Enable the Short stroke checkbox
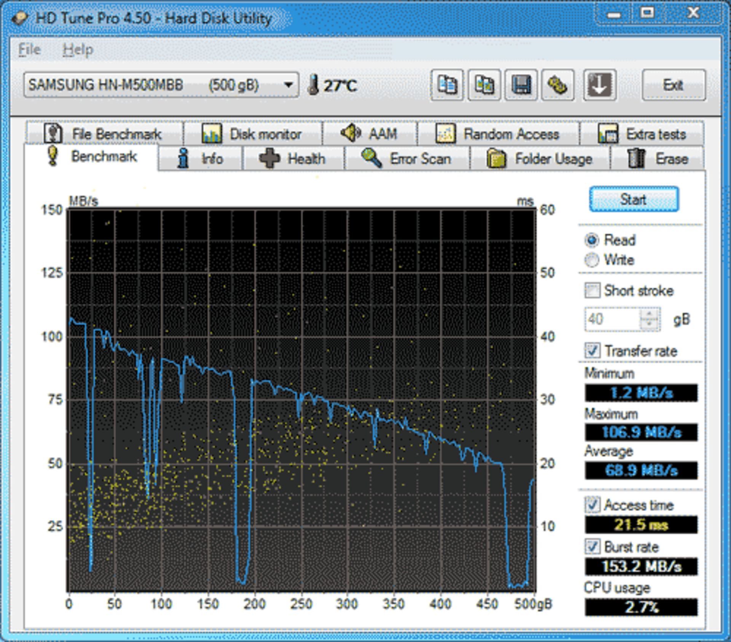This screenshot has width=731, height=642. tap(592, 291)
